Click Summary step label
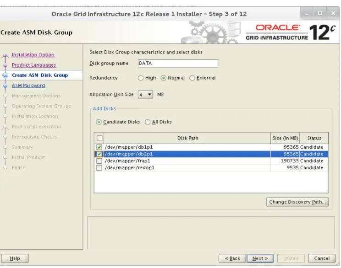The image size is (341, 268). pyautogui.click(x=22, y=147)
